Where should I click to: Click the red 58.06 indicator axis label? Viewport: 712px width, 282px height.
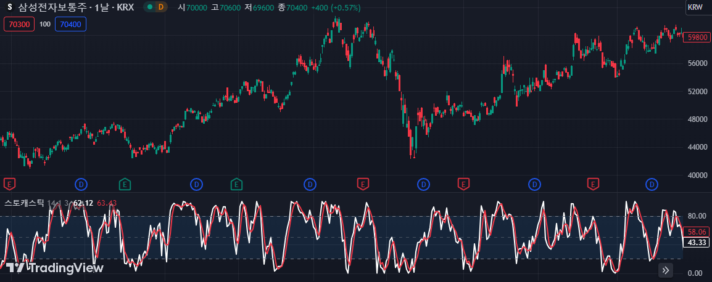pos(697,232)
